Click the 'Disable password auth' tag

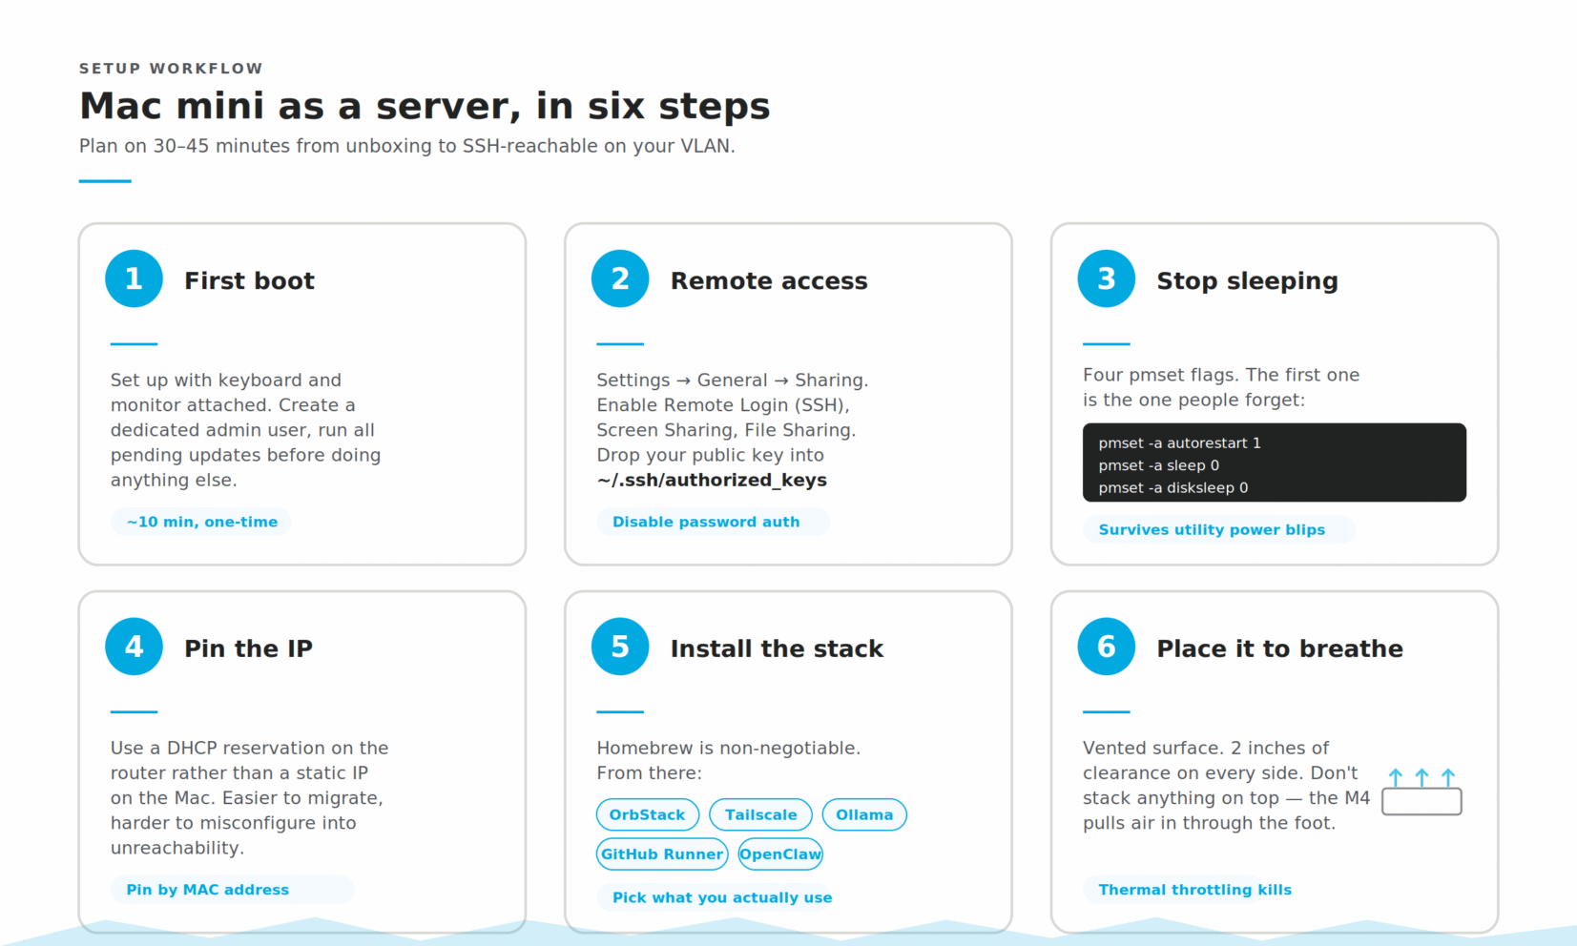[x=713, y=522]
